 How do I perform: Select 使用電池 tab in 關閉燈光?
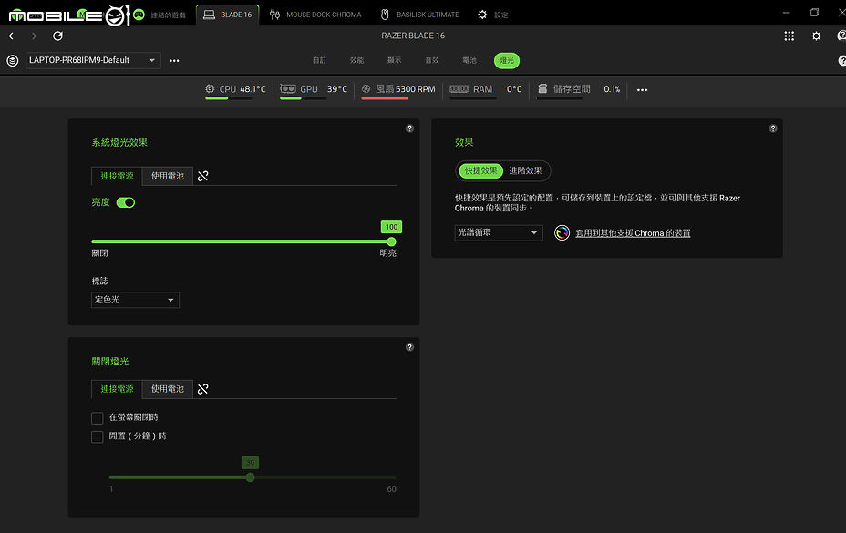coord(167,389)
